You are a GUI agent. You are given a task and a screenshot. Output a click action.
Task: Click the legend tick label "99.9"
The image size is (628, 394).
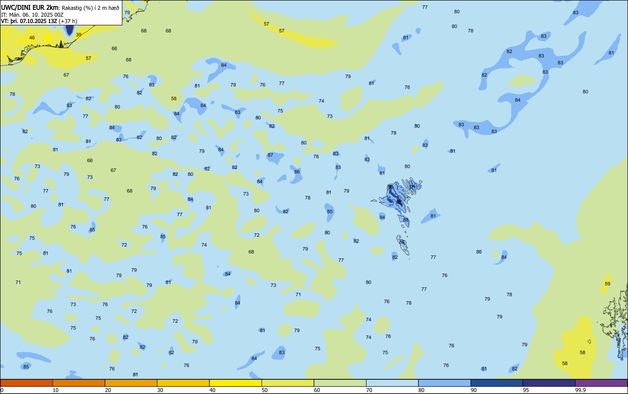(580, 390)
